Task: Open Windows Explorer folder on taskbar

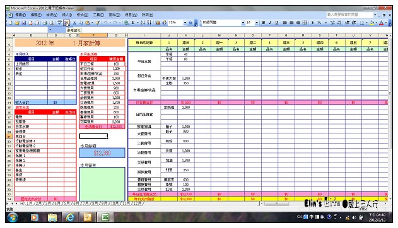Action: click(52, 217)
